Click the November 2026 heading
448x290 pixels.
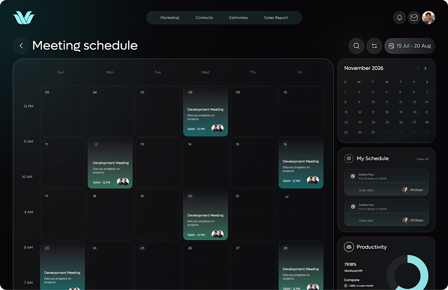364,68
